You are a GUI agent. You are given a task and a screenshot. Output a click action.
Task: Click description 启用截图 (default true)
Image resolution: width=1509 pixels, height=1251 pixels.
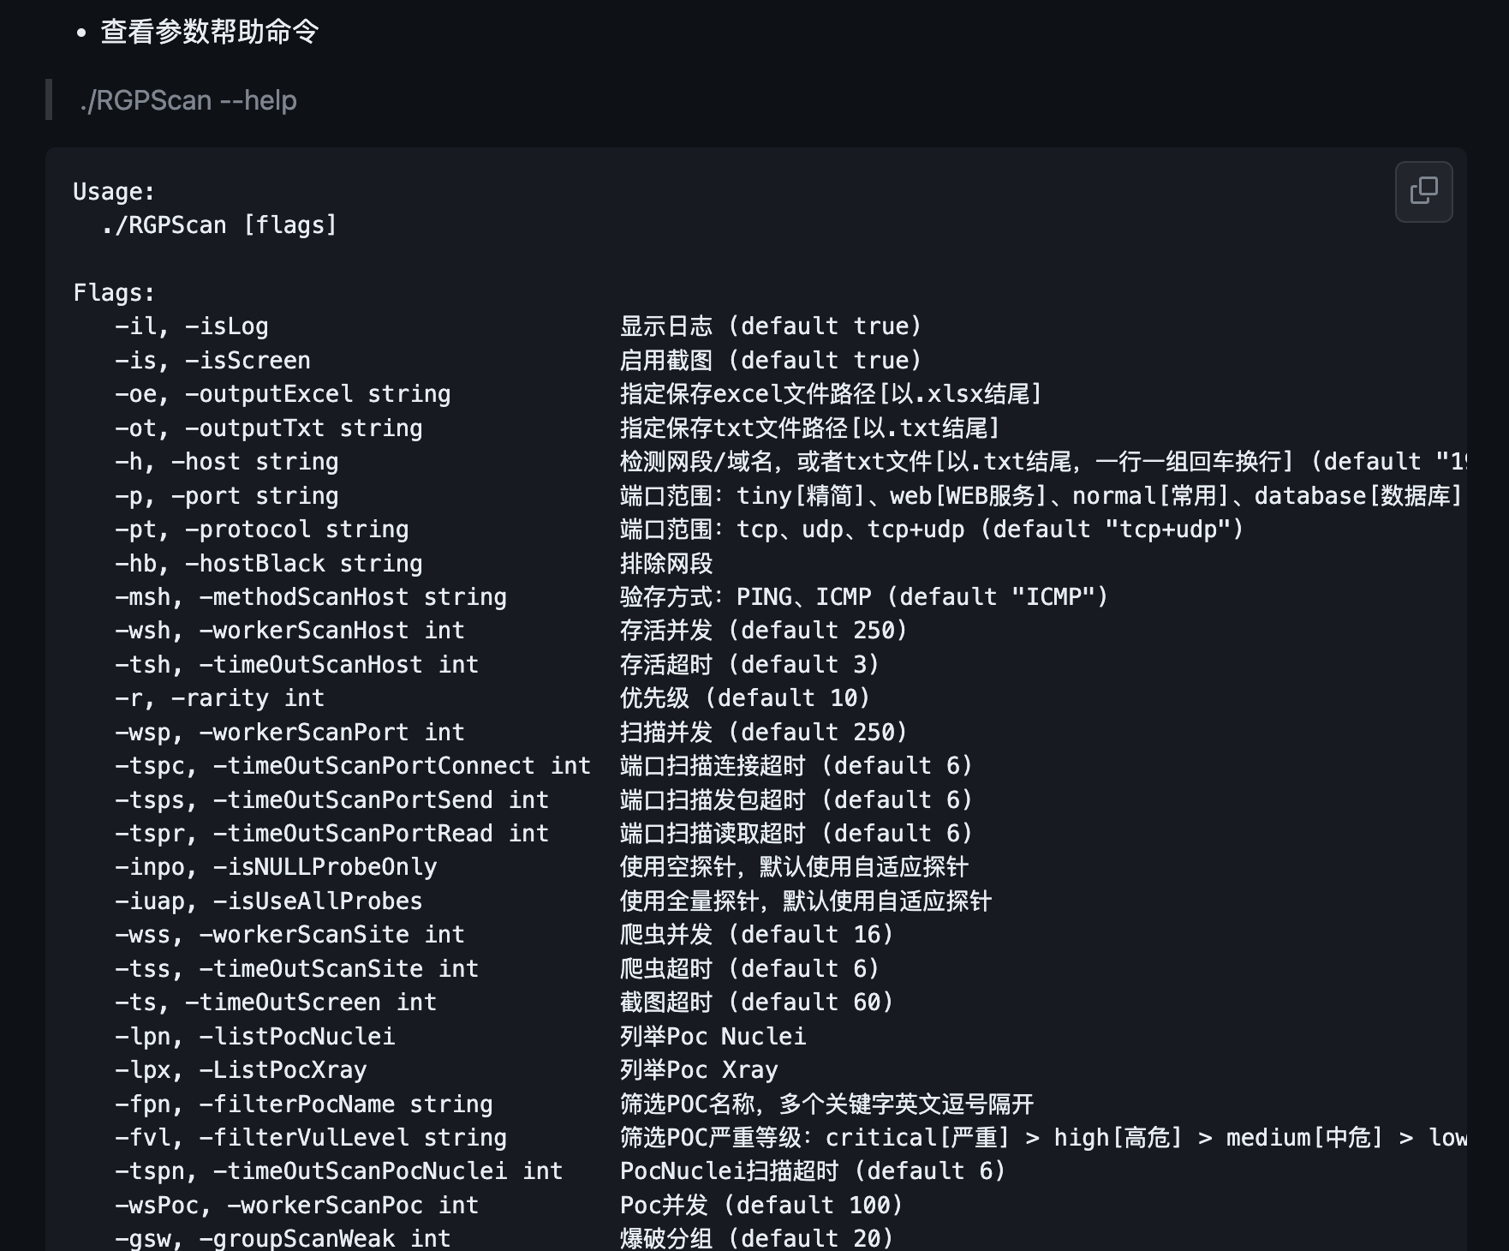[771, 360]
